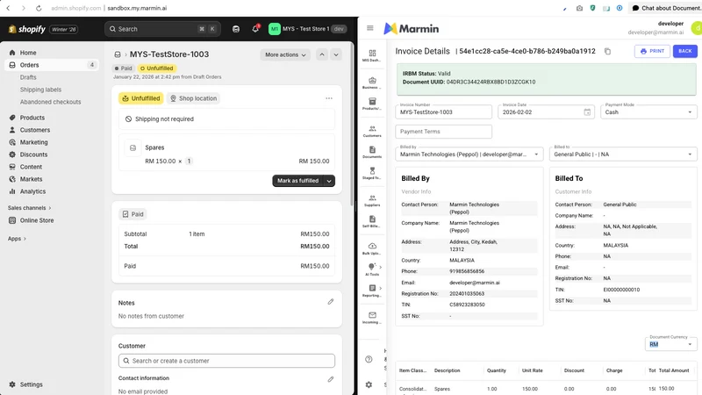Click Shopify logo in top bar
This screenshot has width=702, height=395.
point(27,29)
